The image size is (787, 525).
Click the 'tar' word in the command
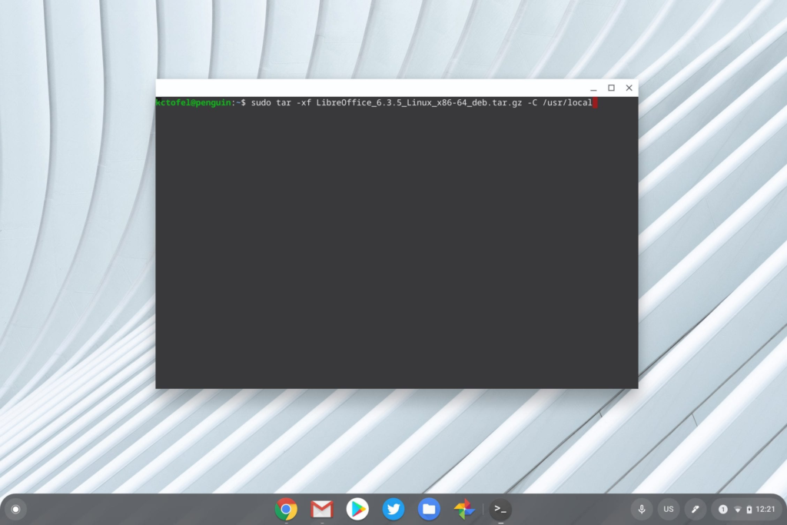pyautogui.click(x=284, y=103)
